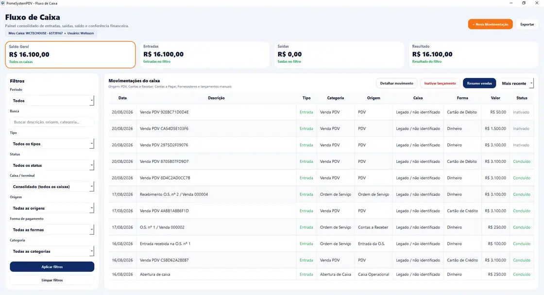
Task: Click the Inativar lançamento button
Action: pos(440,83)
